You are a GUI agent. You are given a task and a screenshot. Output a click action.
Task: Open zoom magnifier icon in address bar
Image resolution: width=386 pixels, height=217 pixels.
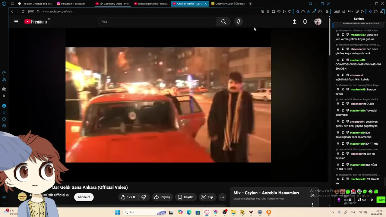pos(262,11)
